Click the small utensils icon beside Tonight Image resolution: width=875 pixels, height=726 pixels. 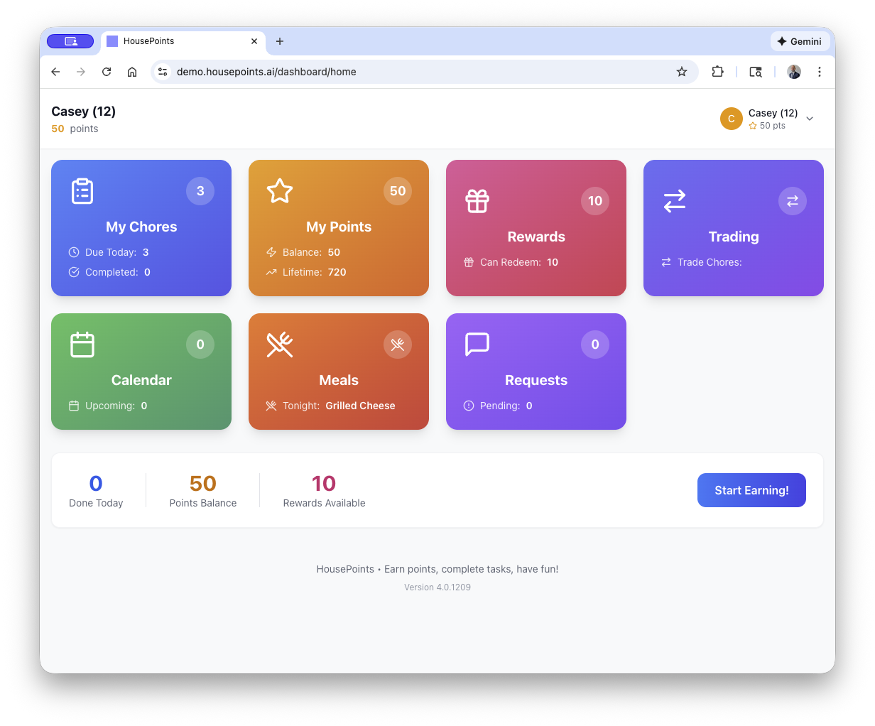point(271,406)
